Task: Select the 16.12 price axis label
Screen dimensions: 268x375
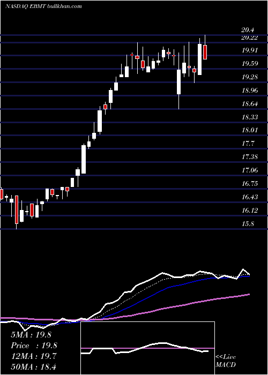Action: point(250,211)
